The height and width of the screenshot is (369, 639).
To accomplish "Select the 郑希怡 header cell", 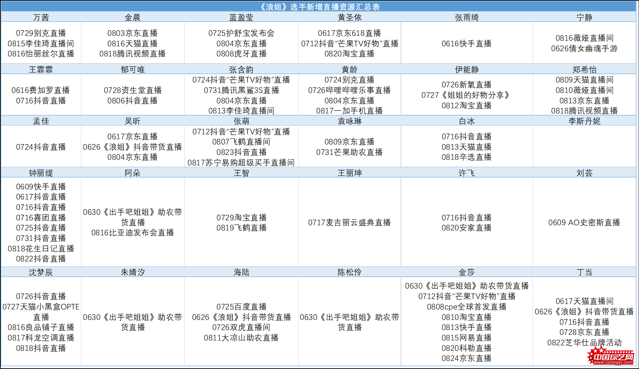I will point(584,70).
